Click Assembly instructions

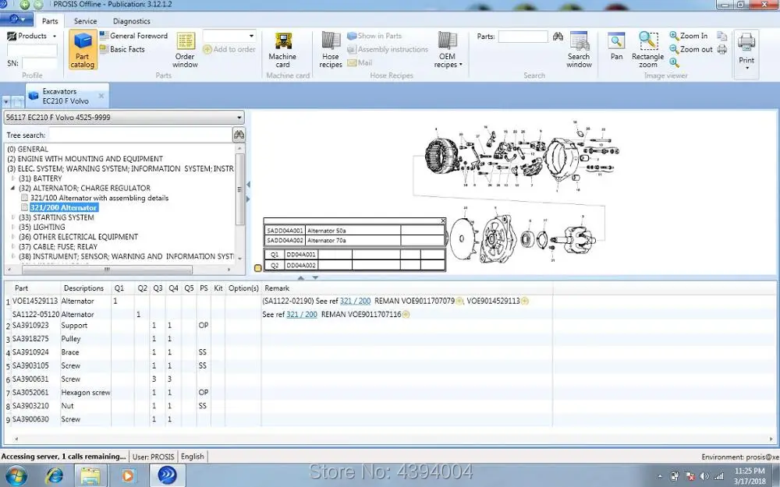[x=388, y=49]
